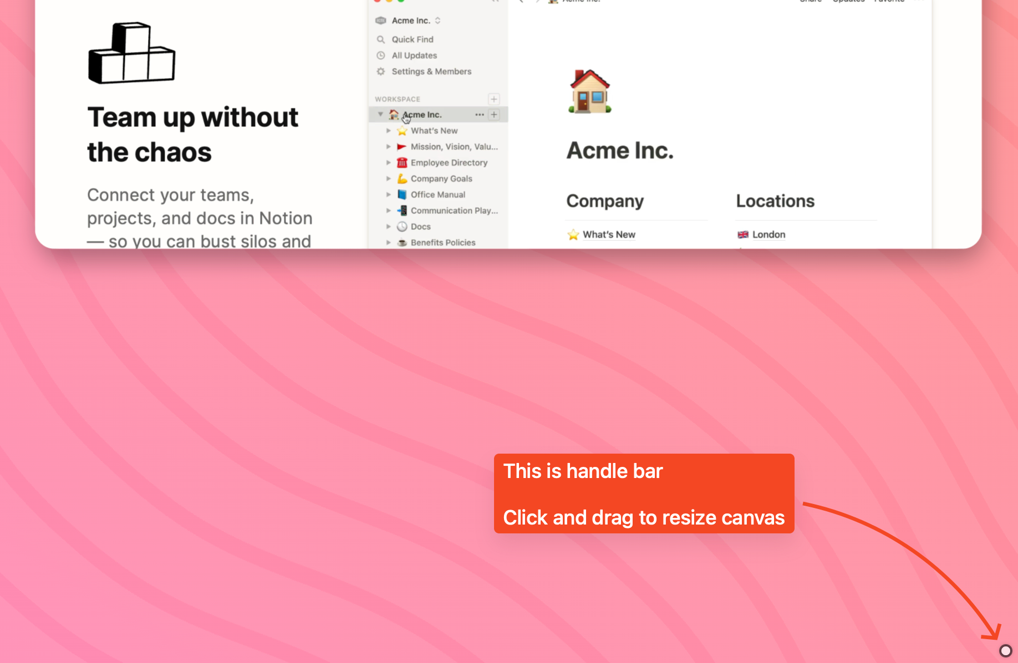This screenshot has width=1018, height=663.
Task: Select Benefits Policies in the sidebar
Action: pyautogui.click(x=443, y=243)
